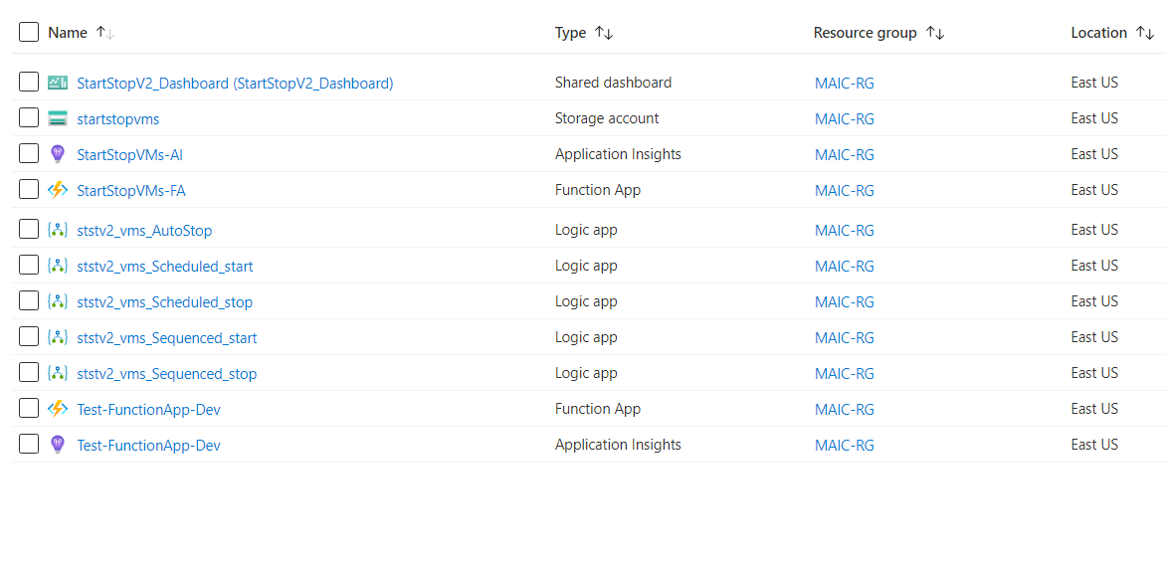Click the StartStopV2_Dashboard shared dashboard icon
Screen dimensions: 1166x567
point(58,84)
